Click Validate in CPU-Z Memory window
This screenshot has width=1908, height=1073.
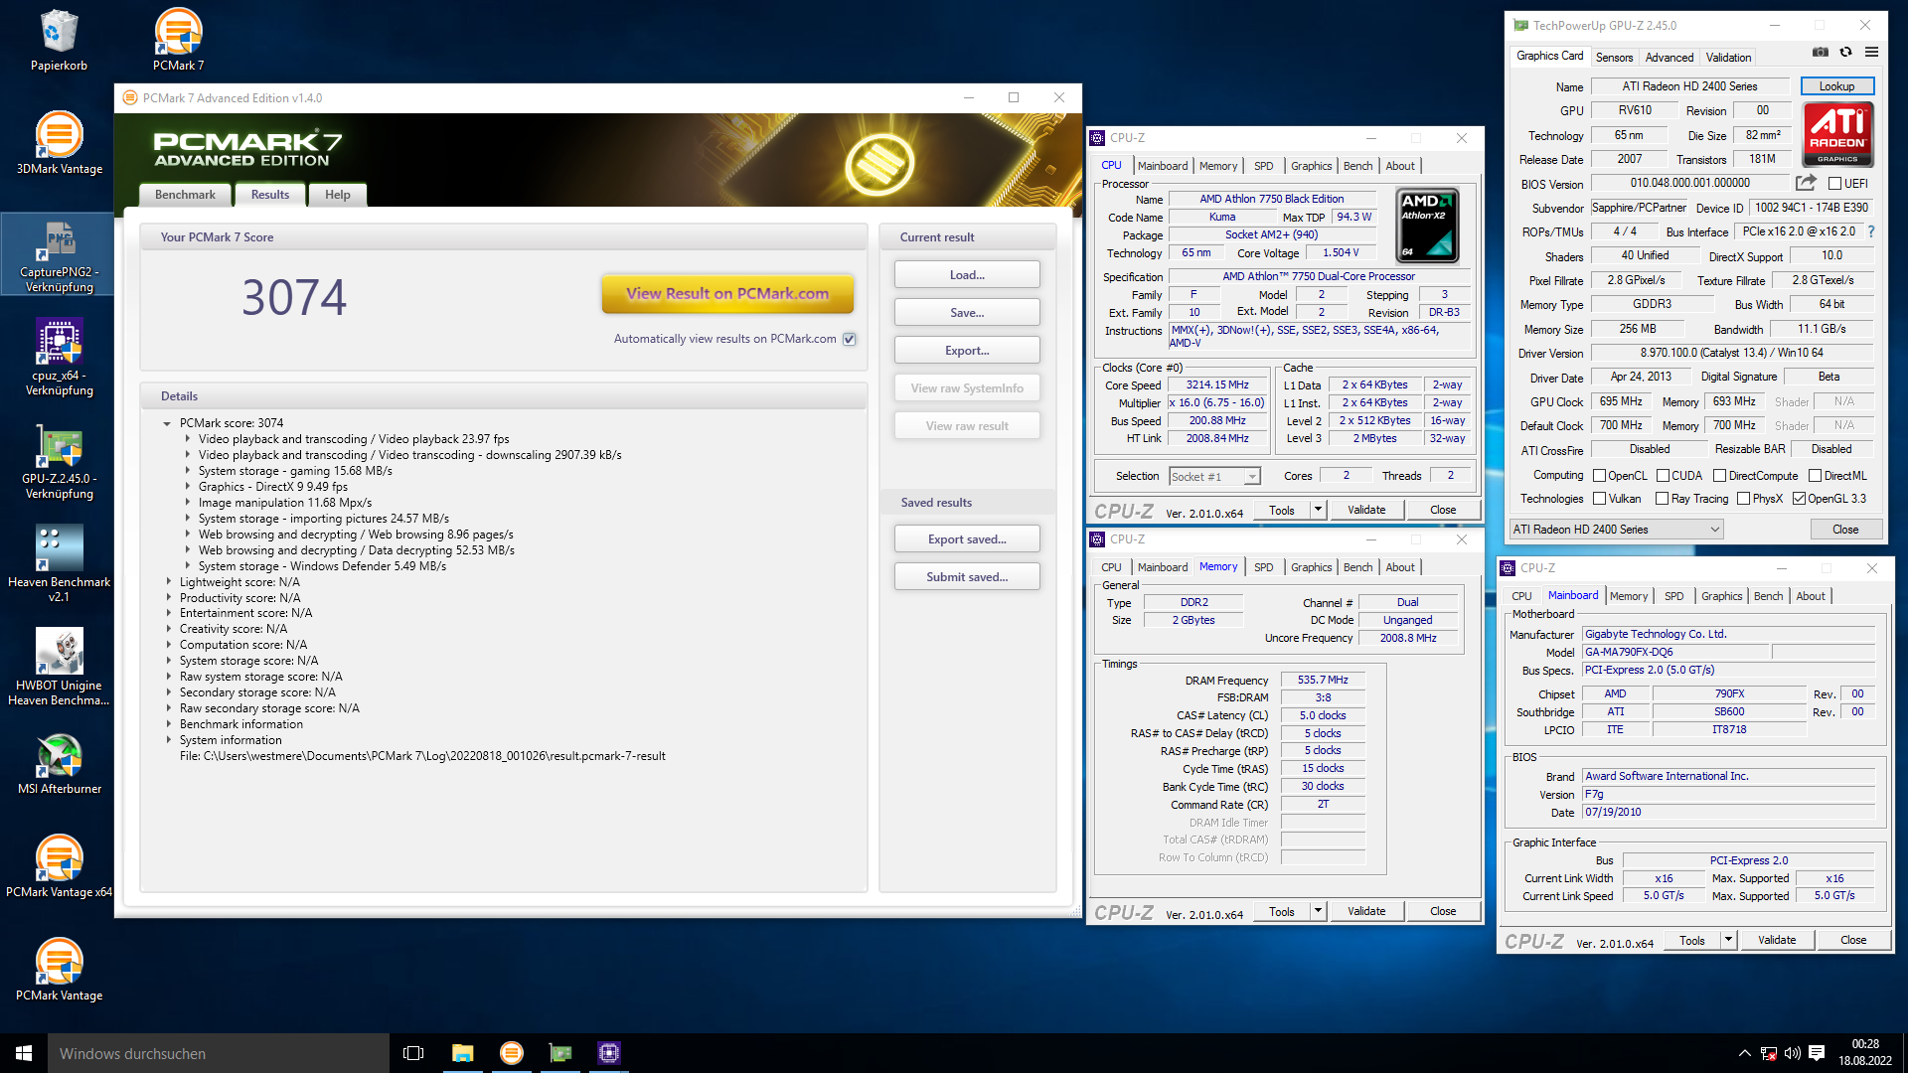point(1366,911)
